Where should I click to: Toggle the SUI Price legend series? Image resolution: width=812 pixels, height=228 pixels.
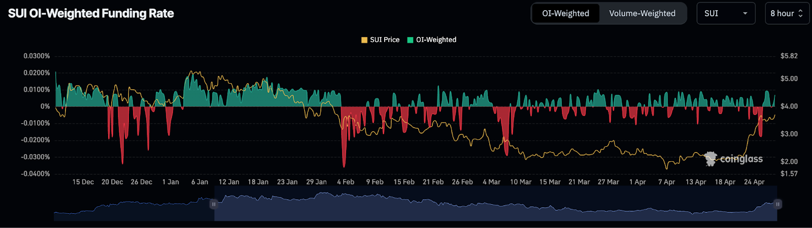coord(380,40)
